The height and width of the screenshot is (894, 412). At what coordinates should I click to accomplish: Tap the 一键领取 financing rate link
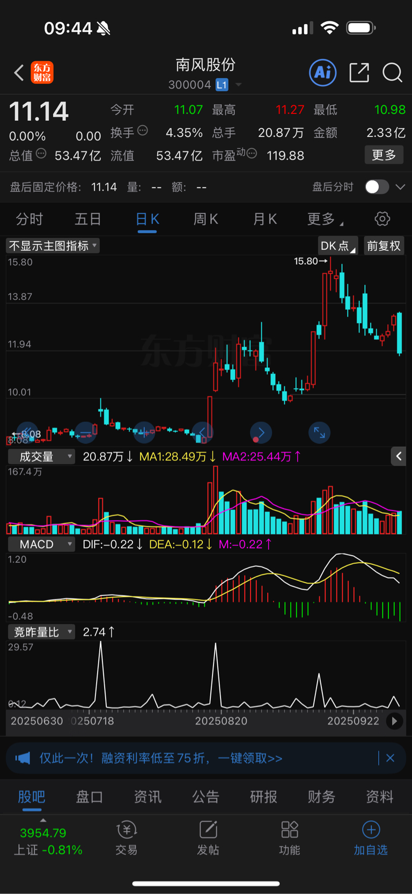pos(250,758)
